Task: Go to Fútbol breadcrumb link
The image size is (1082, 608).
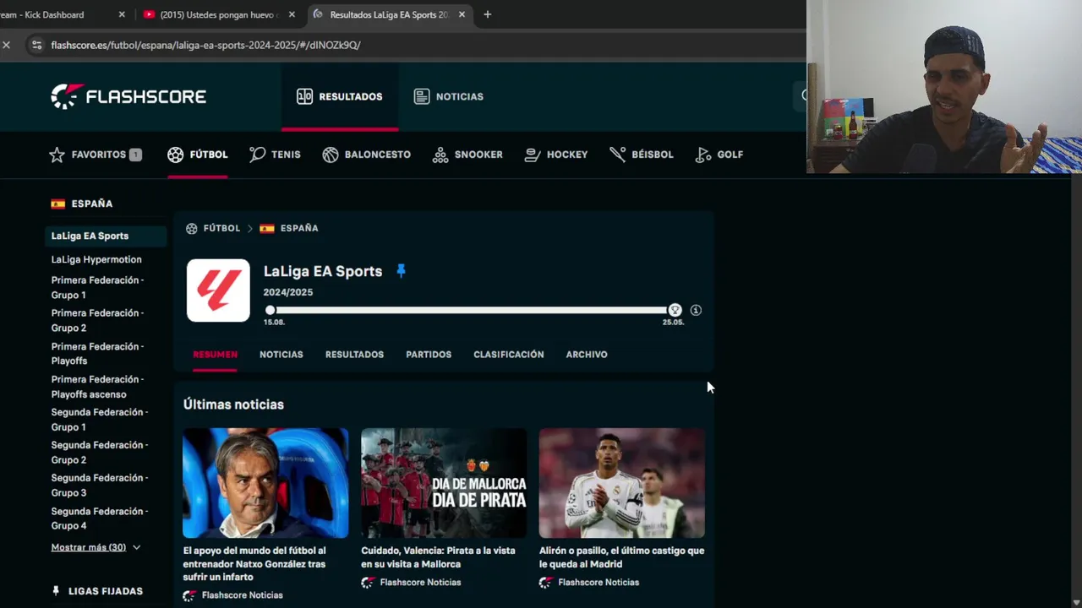Action: click(x=221, y=228)
